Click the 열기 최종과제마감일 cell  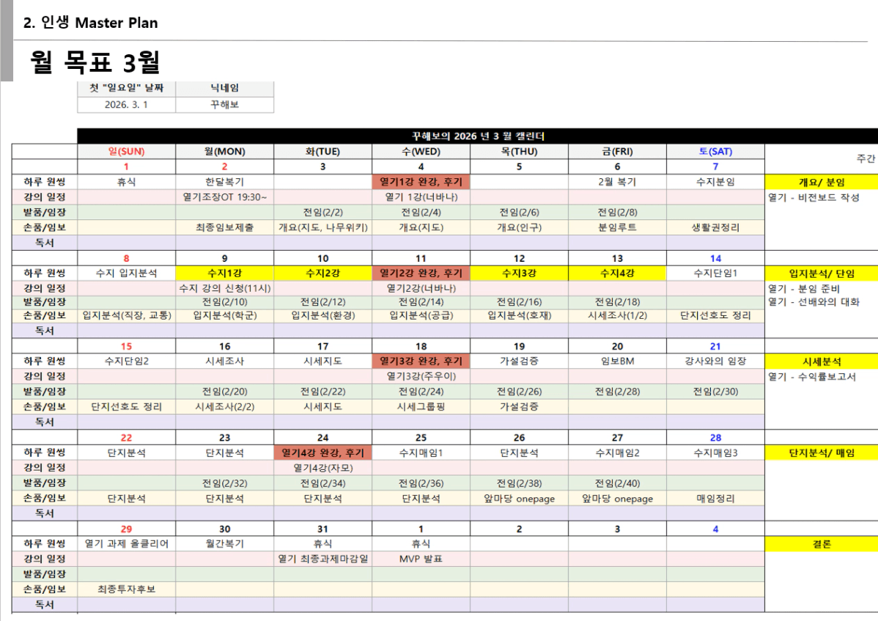pos(322,559)
